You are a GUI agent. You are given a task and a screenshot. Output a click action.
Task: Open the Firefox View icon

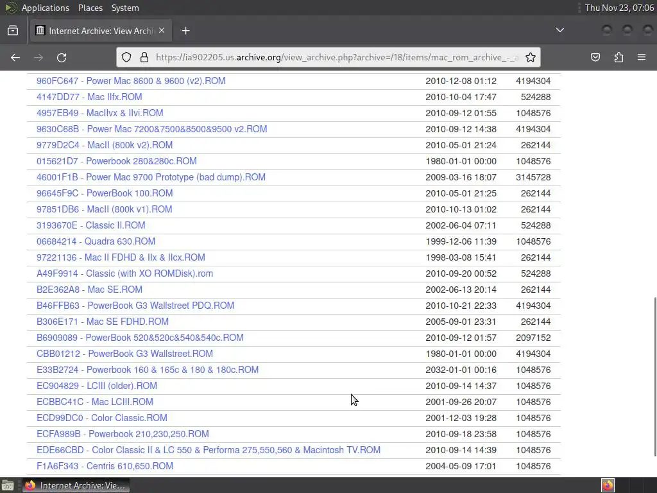tap(13, 31)
